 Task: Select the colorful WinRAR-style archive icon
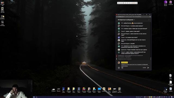[x=84, y=90]
